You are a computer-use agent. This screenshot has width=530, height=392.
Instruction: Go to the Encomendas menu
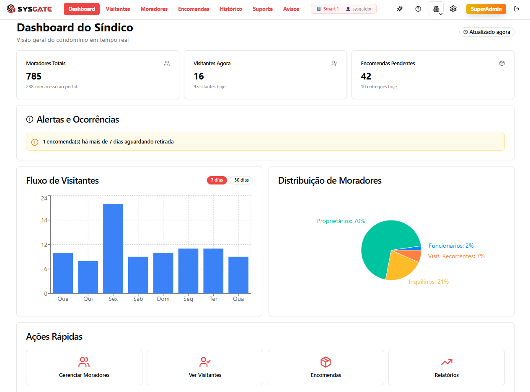point(194,9)
